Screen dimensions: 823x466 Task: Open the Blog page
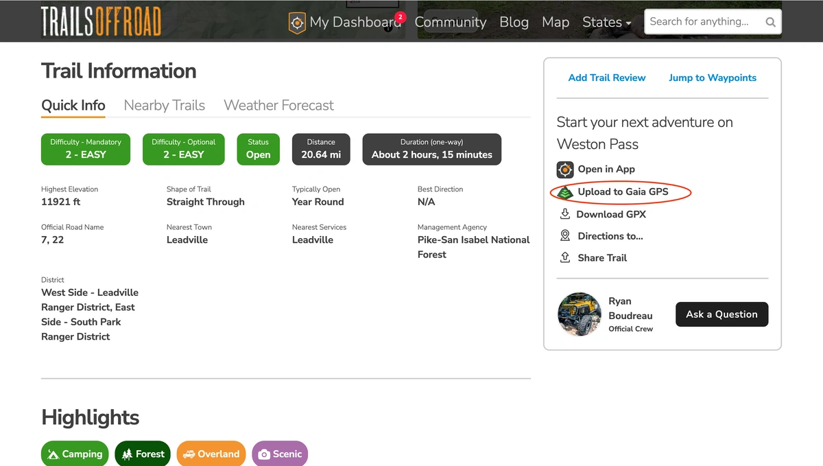coord(514,22)
